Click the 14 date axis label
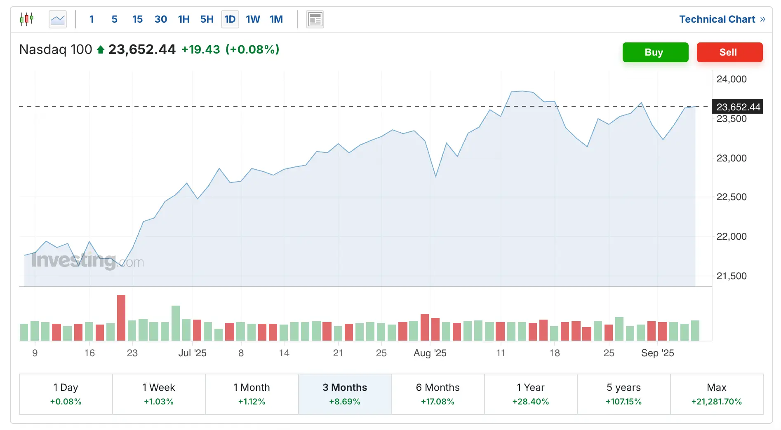 [x=284, y=353]
